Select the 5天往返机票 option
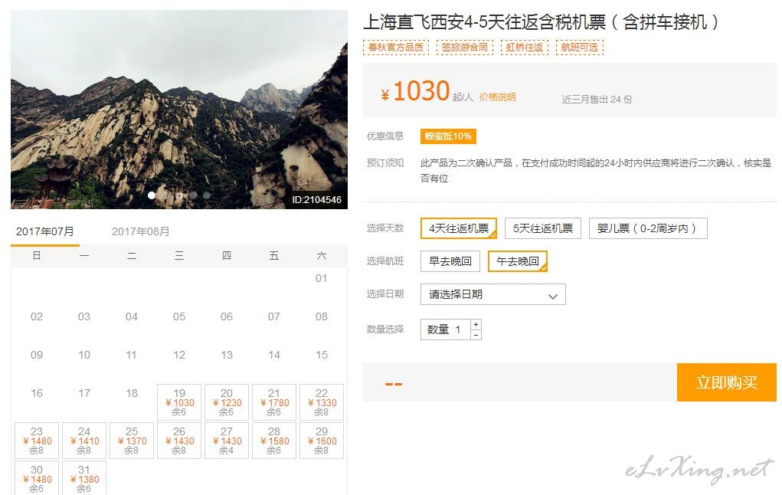Image resolution: width=782 pixels, height=495 pixels. tap(542, 228)
